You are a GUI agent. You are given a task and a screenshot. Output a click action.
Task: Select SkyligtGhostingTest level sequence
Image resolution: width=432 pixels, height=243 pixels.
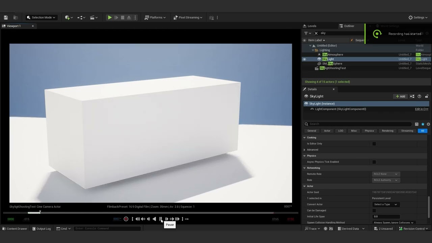click(x=333, y=68)
